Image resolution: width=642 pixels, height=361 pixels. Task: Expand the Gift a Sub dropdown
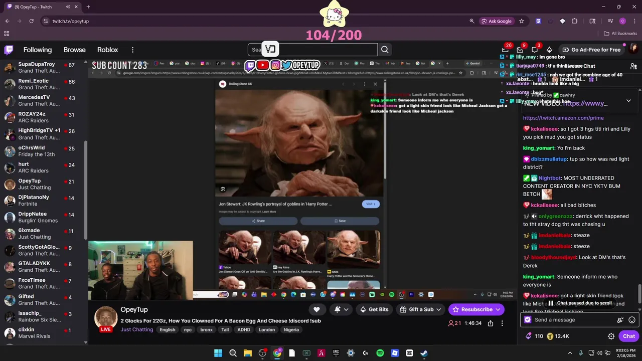tap(438, 309)
